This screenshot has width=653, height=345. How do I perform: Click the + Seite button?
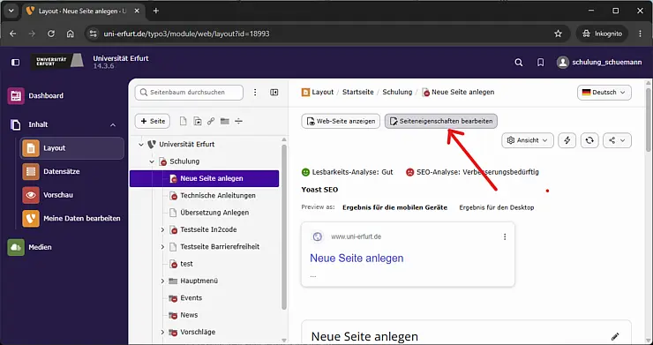click(x=153, y=121)
